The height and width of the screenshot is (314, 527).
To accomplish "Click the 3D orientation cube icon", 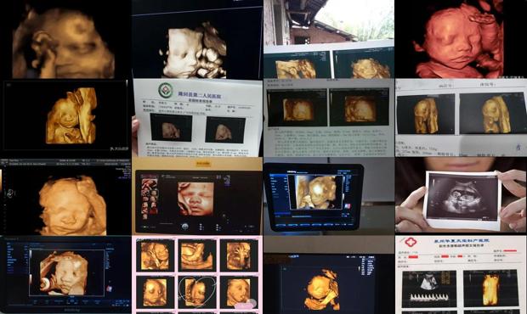I will click(110, 289).
